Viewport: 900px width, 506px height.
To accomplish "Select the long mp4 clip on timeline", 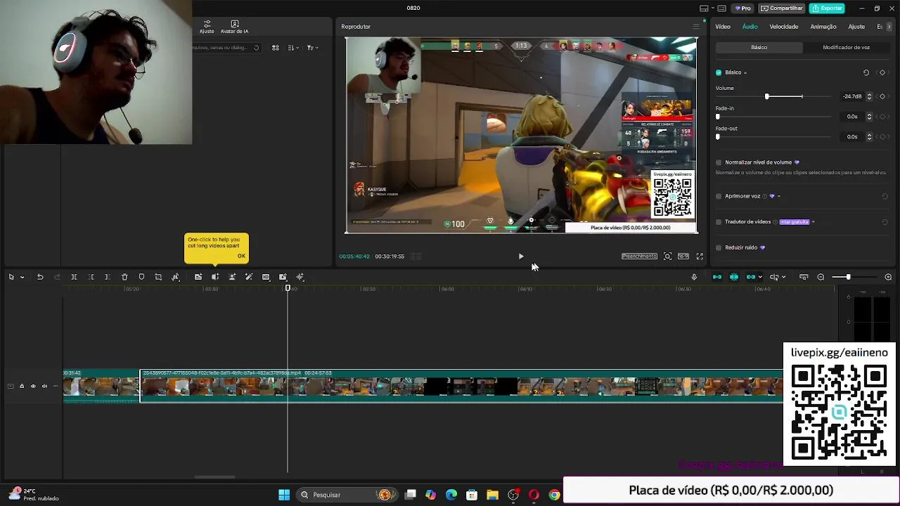I will click(461, 386).
